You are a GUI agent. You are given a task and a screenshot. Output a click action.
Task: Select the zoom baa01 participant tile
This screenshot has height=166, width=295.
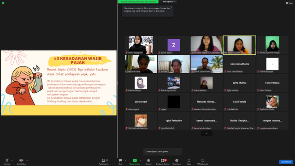[174, 45]
